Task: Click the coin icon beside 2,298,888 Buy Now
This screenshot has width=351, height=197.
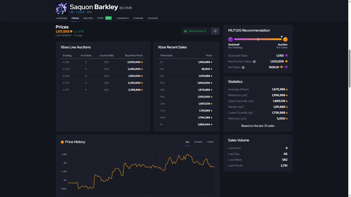Action: point(142,90)
